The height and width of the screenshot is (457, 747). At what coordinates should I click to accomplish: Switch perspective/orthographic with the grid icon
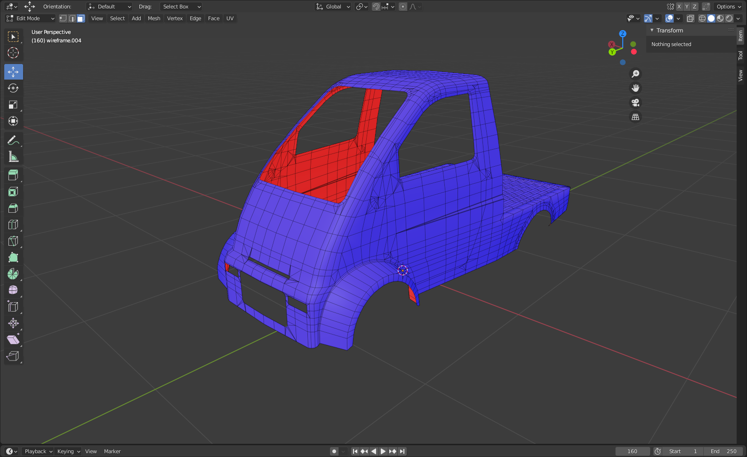pyautogui.click(x=635, y=117)
